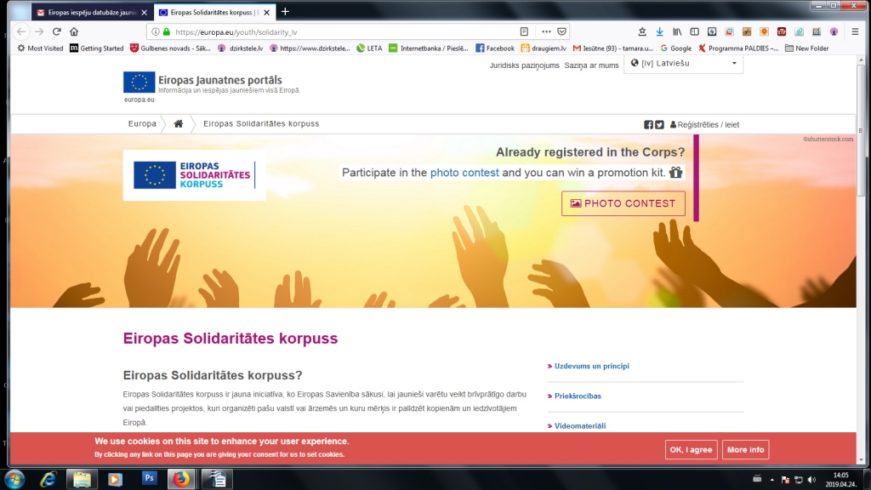Screen dimensions: 871x490
Task: Click the Firefox reload page icon
Action: pos(56,31)
